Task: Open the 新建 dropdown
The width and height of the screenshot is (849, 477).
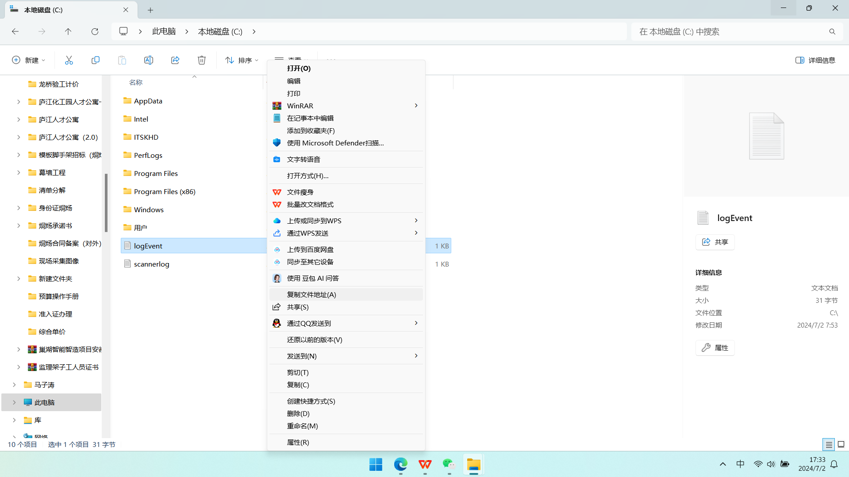Action: click(x=28, y=60)
